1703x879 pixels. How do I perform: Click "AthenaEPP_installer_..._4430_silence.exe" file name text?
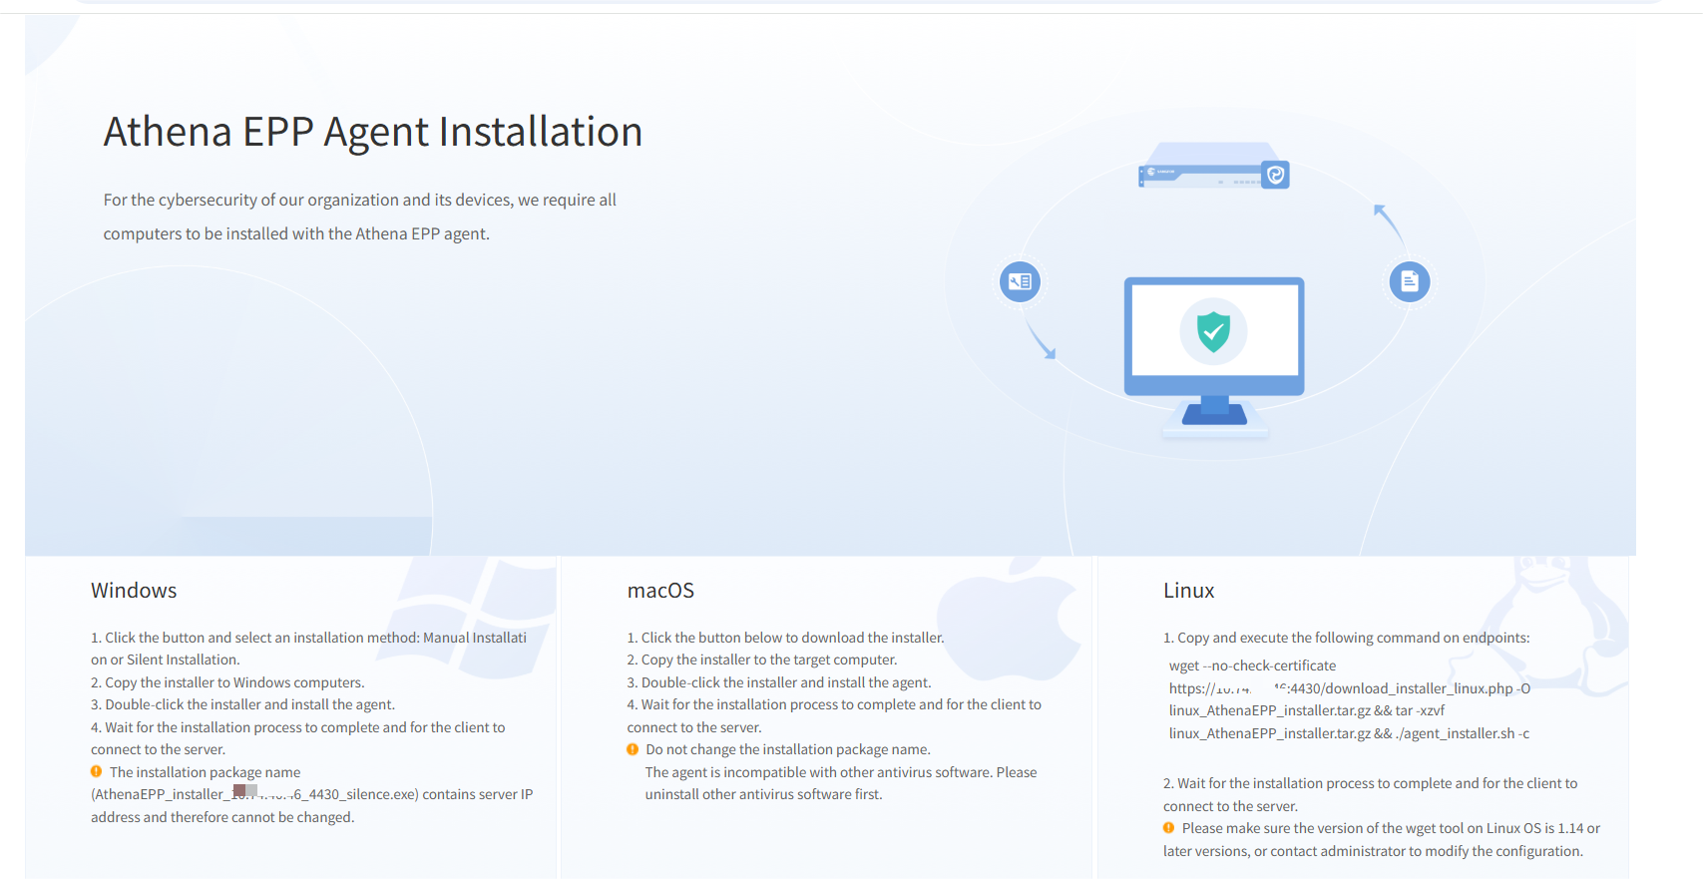pos(254,794)
